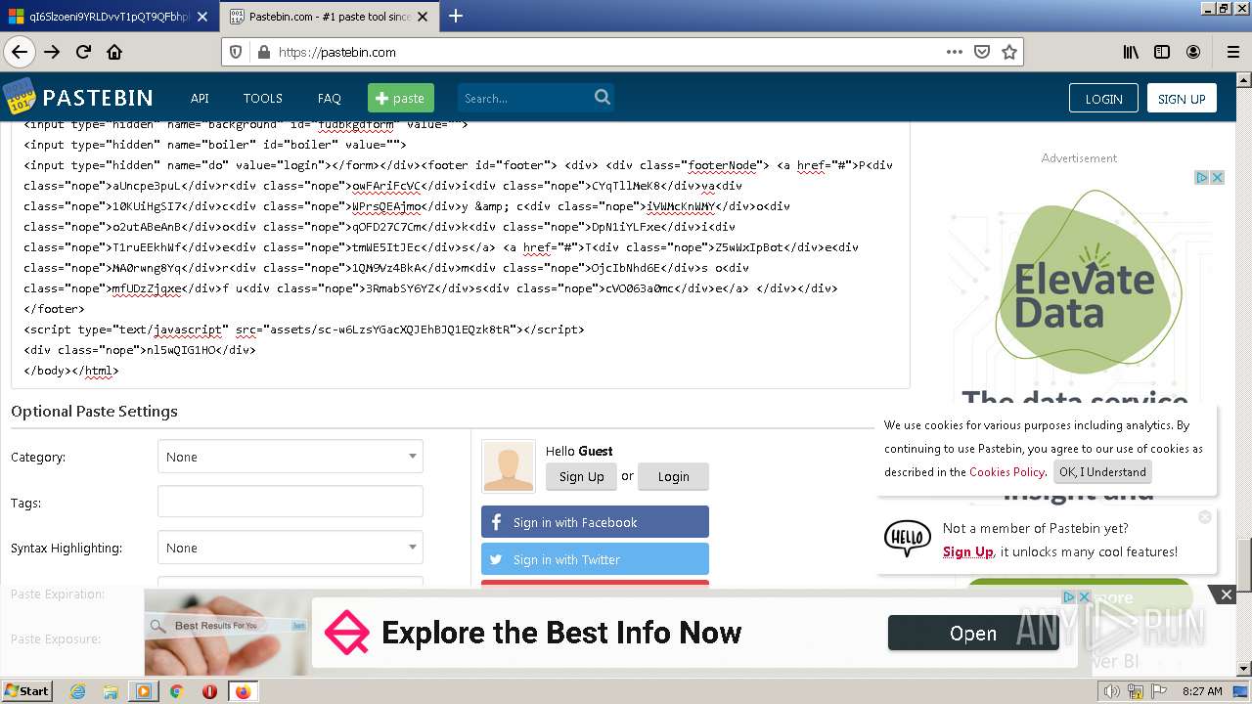Screen dimensions: 1252x704
Task: Click the Optional Paste Settings heading
Action: (x=94, y=411)
